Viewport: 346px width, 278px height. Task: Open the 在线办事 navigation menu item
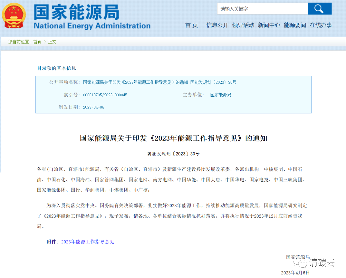pos(321,25)
